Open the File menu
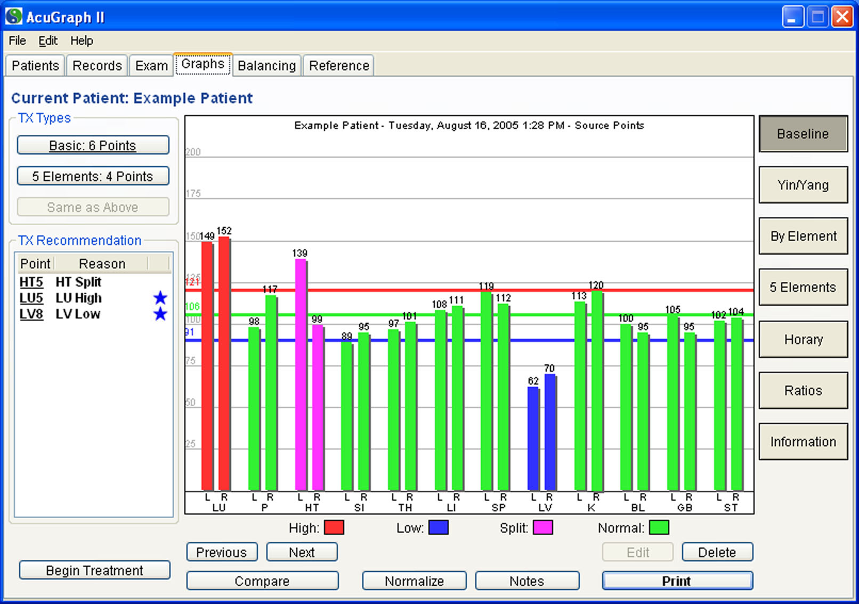The height and width of the screenshot is (604, 859). (17, 40)
